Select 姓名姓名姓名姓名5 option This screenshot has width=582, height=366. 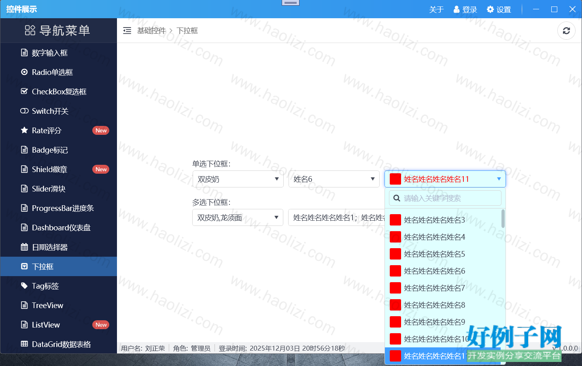point(443,254)
